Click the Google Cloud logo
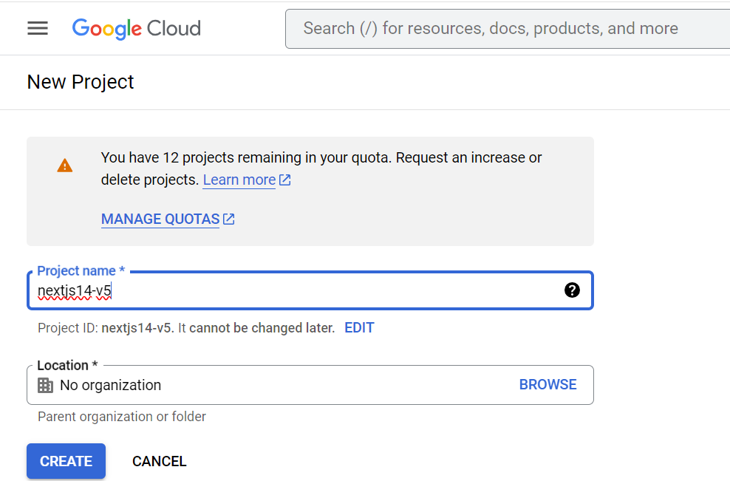This screenshot has height=481, width=730. click(137, 28)
